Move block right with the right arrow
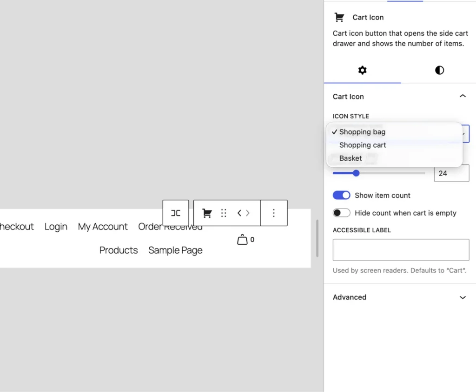This screenshot has width=476, height=392. click(248, 213)
